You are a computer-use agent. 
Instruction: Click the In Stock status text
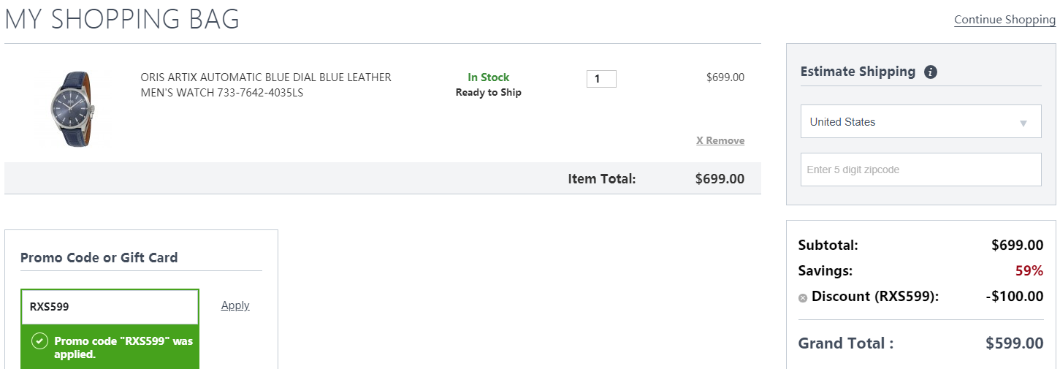point(489,77)
